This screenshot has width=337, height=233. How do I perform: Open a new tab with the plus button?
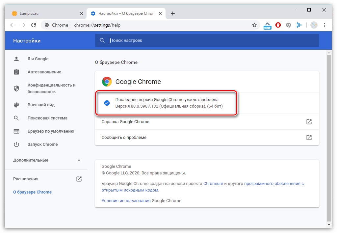(x=172, y=13)
